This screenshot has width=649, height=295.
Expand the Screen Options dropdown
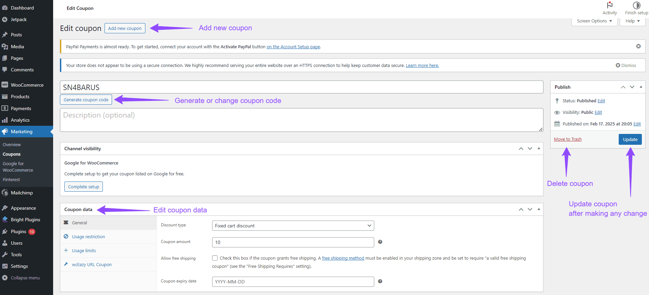[x=594, y=21]
